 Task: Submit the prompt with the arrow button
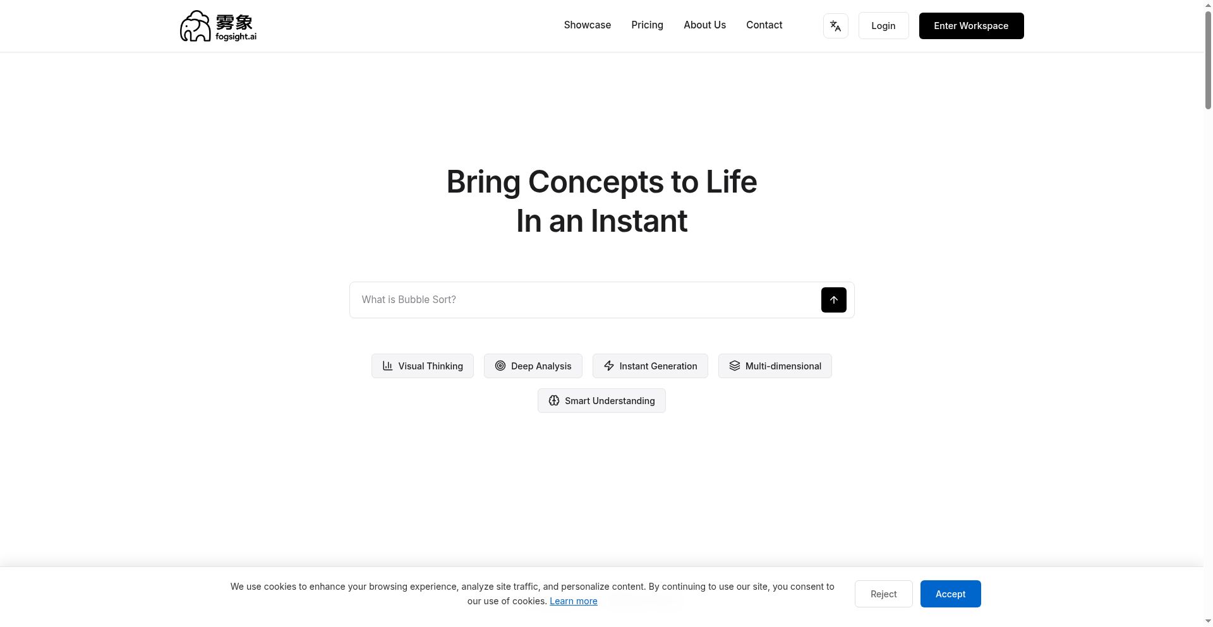click(833, 300)
